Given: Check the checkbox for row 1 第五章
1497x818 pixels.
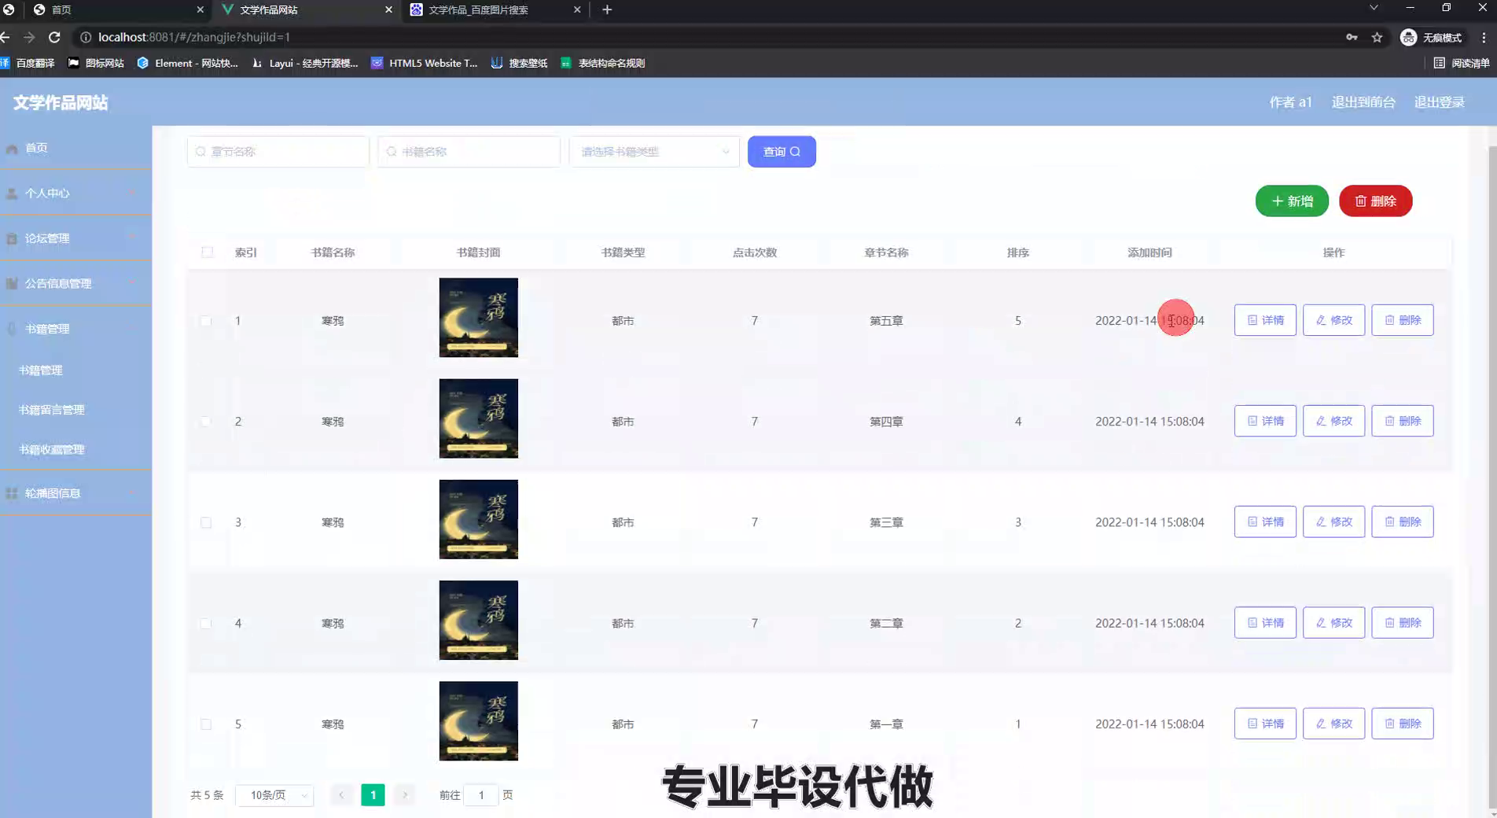Looking at the screenshot, I should [x=206, y=321].
